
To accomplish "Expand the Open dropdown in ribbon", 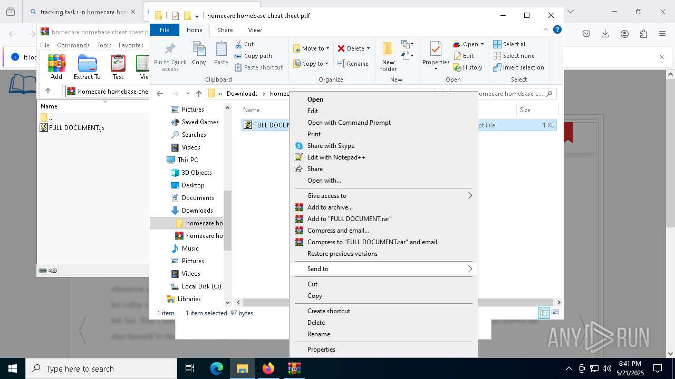I will [x=482, y=44].
